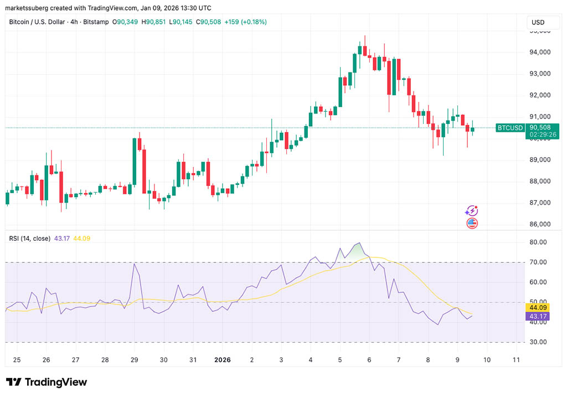This screenshot has height=393, width=567.
Task: Click the 70.00 level on RSI axis
Action: 538,262
